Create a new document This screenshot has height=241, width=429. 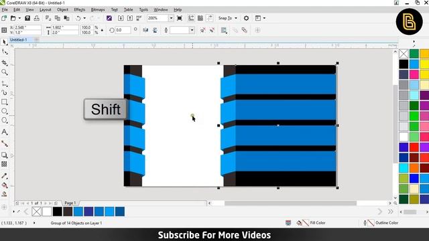pyautogui.click(x=4, y=18)
